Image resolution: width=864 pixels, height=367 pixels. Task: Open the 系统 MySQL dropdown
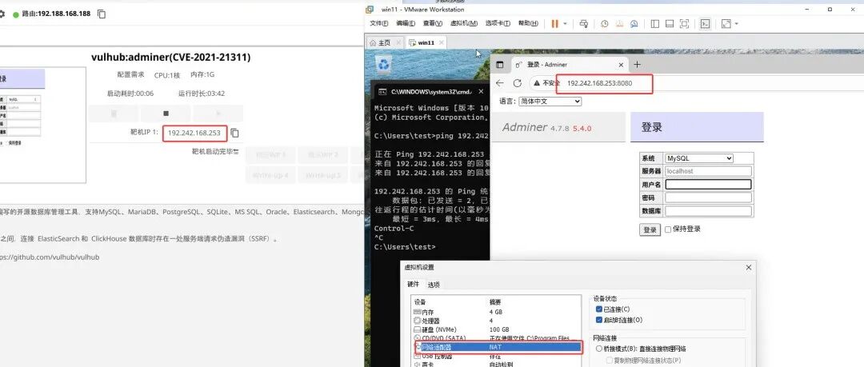click(699, 158)
